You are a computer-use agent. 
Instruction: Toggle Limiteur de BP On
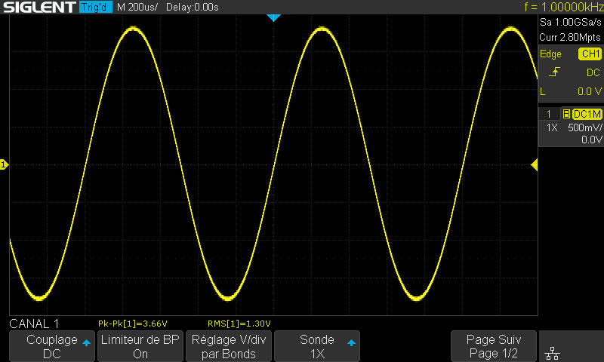coord(140,346)
